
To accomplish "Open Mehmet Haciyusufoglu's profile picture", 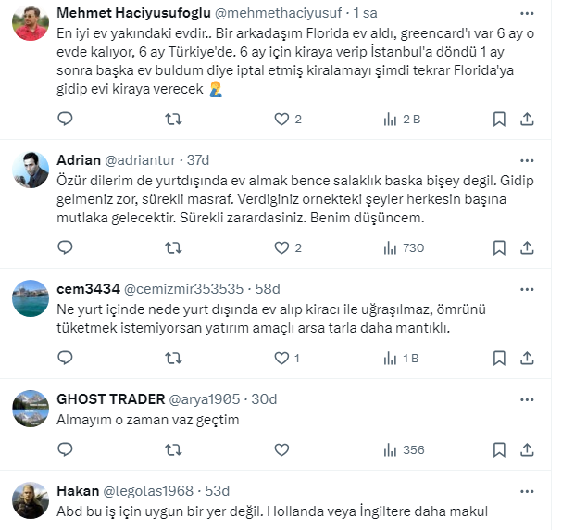I will [x=31, y=23].
